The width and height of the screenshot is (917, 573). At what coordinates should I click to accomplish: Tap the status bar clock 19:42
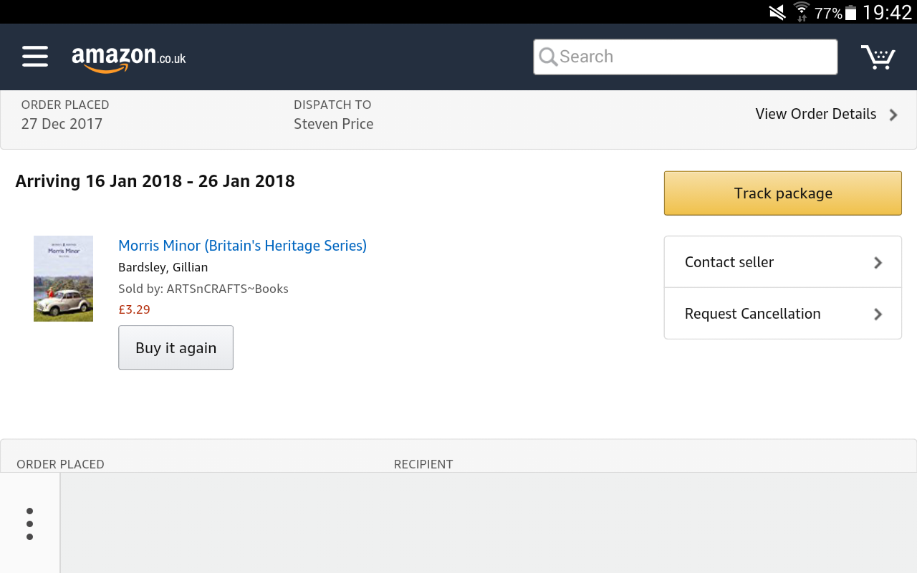pos(887,12)
